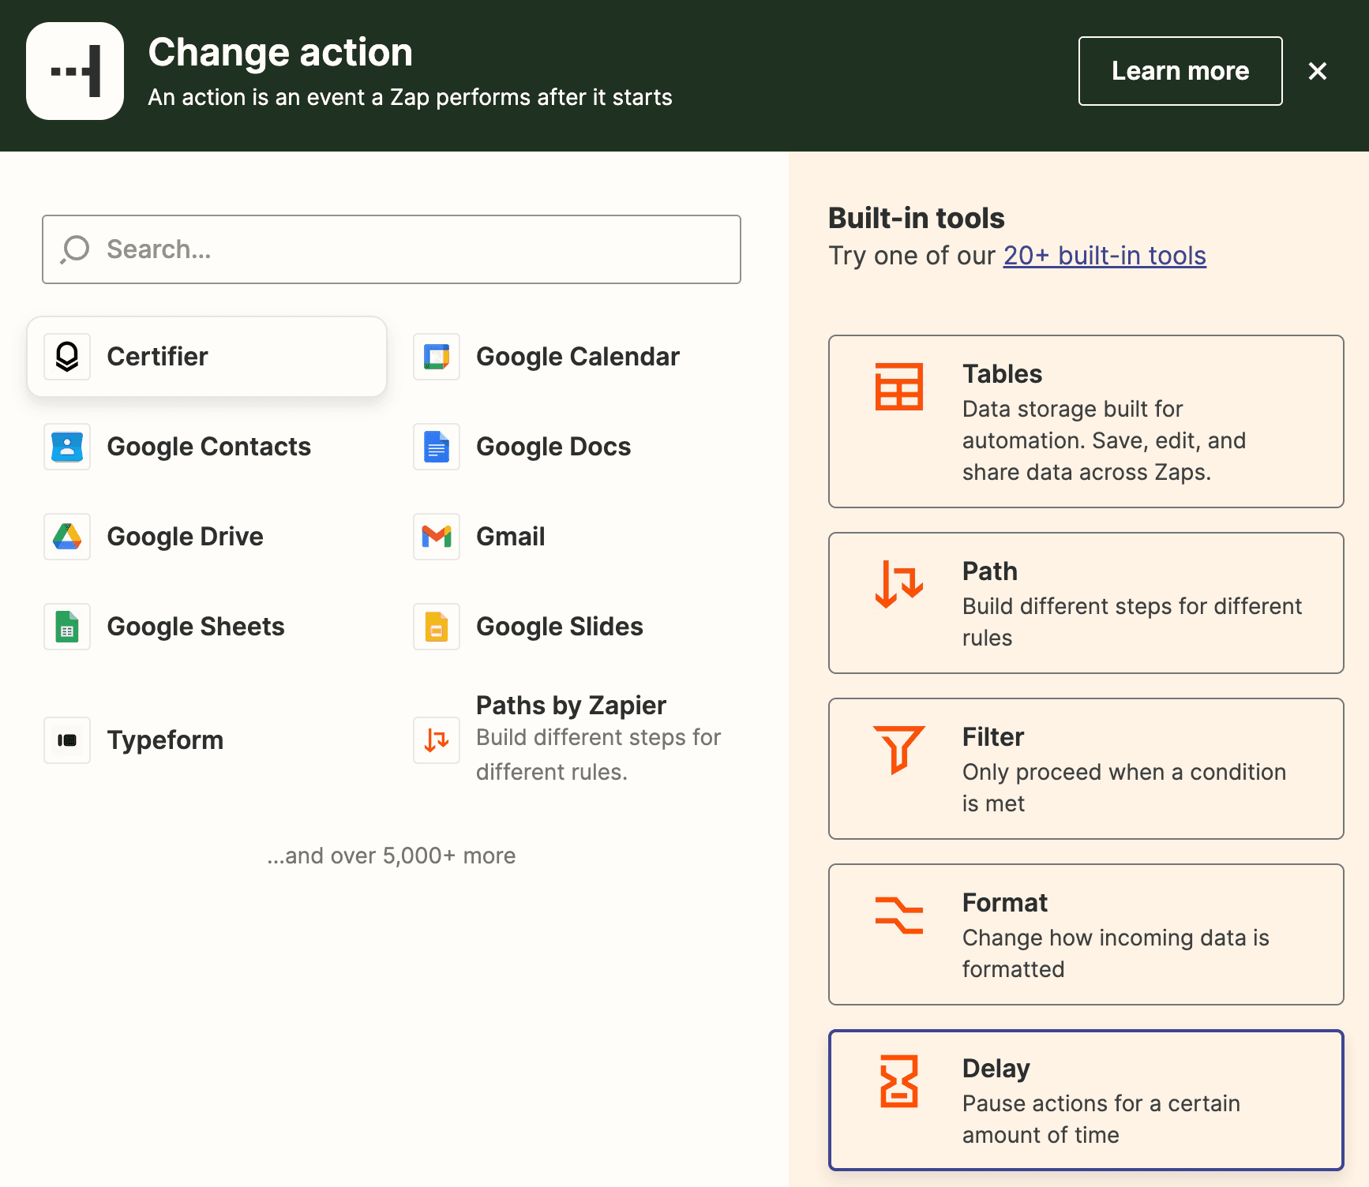
Task: Click 'Build different steps for different rules' in Path card
Action: 1132,622
